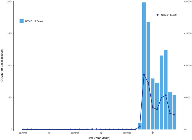Click the last bar on the right

(174, 112)
